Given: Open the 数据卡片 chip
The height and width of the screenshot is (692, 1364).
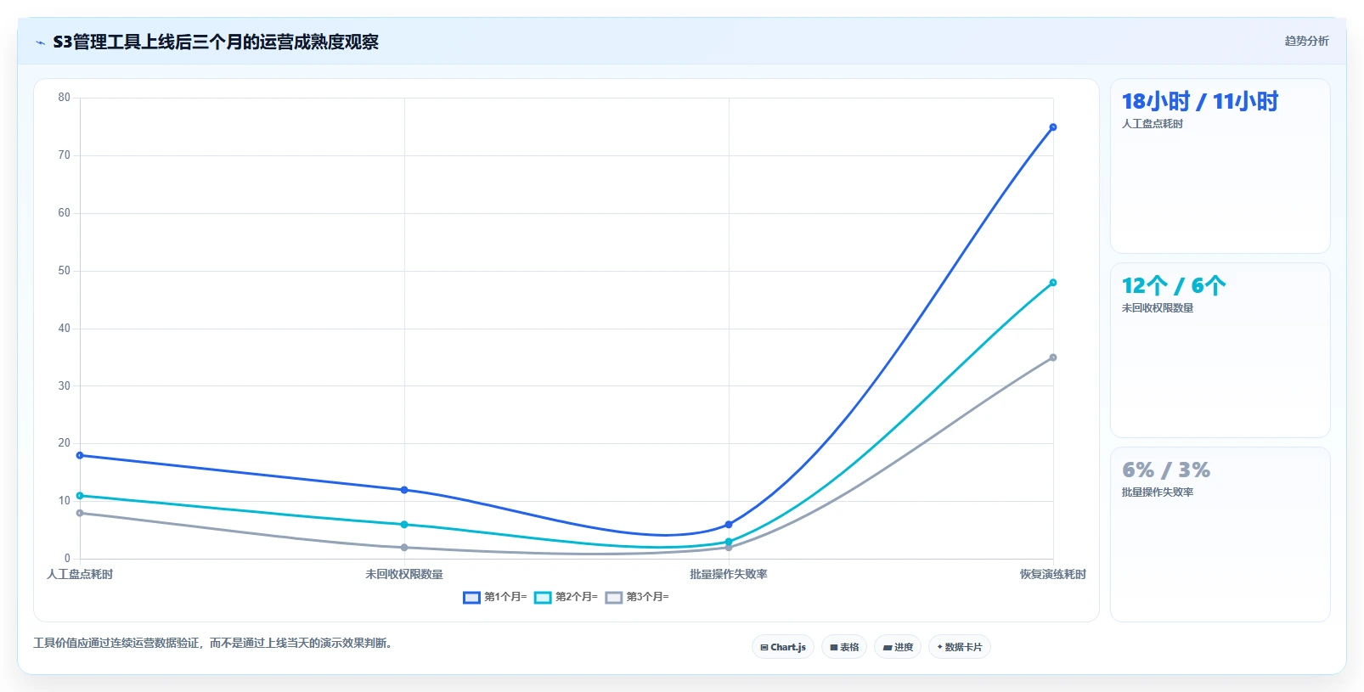Looking at the screenshot, I should click(960, 647).
